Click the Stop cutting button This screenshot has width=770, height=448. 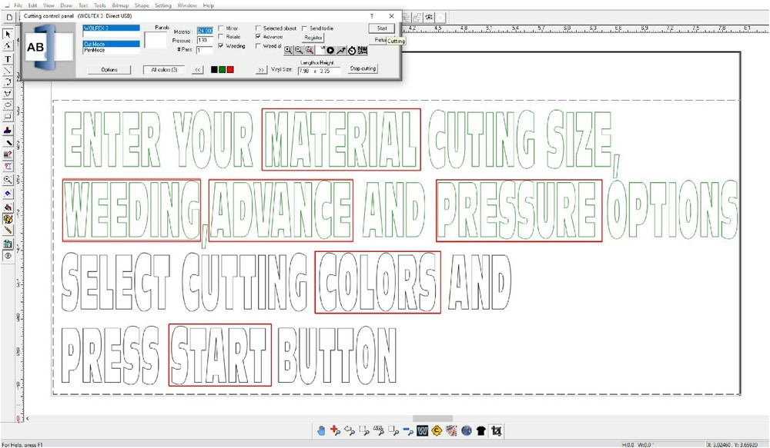click(362, 68)
